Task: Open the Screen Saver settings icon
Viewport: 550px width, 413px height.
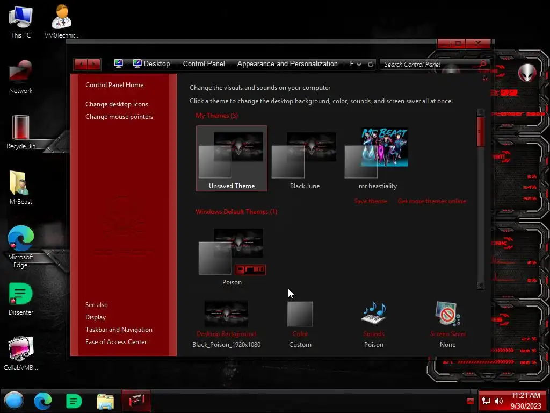Action: point(447,314)
